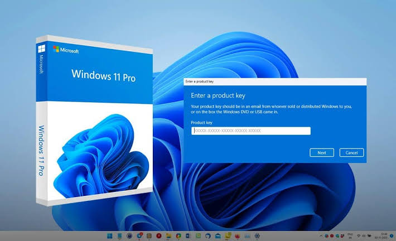Click the 'Product key' field label

(x=201, y=123)
